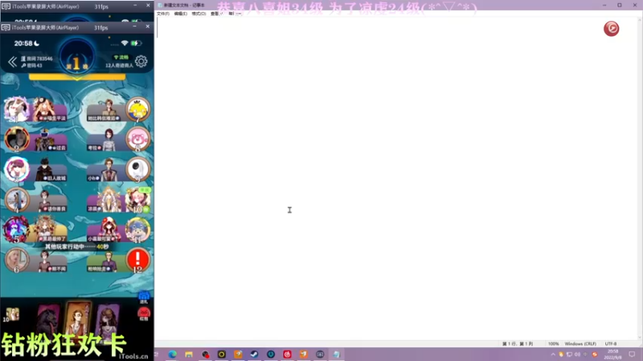Tap the double-chevron back arrow in game
Viewport: 643px width, 361px height.
pos(12,62)
